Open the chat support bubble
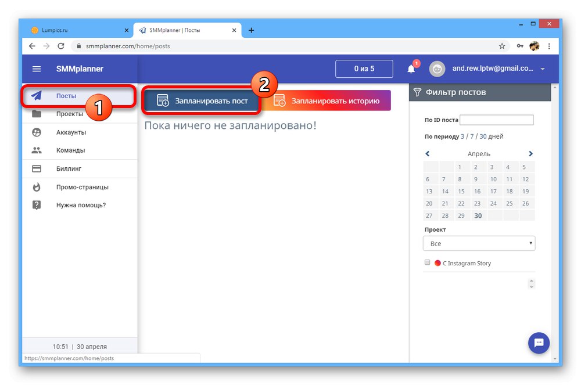 pyautogui.click(x=539, y=343)
